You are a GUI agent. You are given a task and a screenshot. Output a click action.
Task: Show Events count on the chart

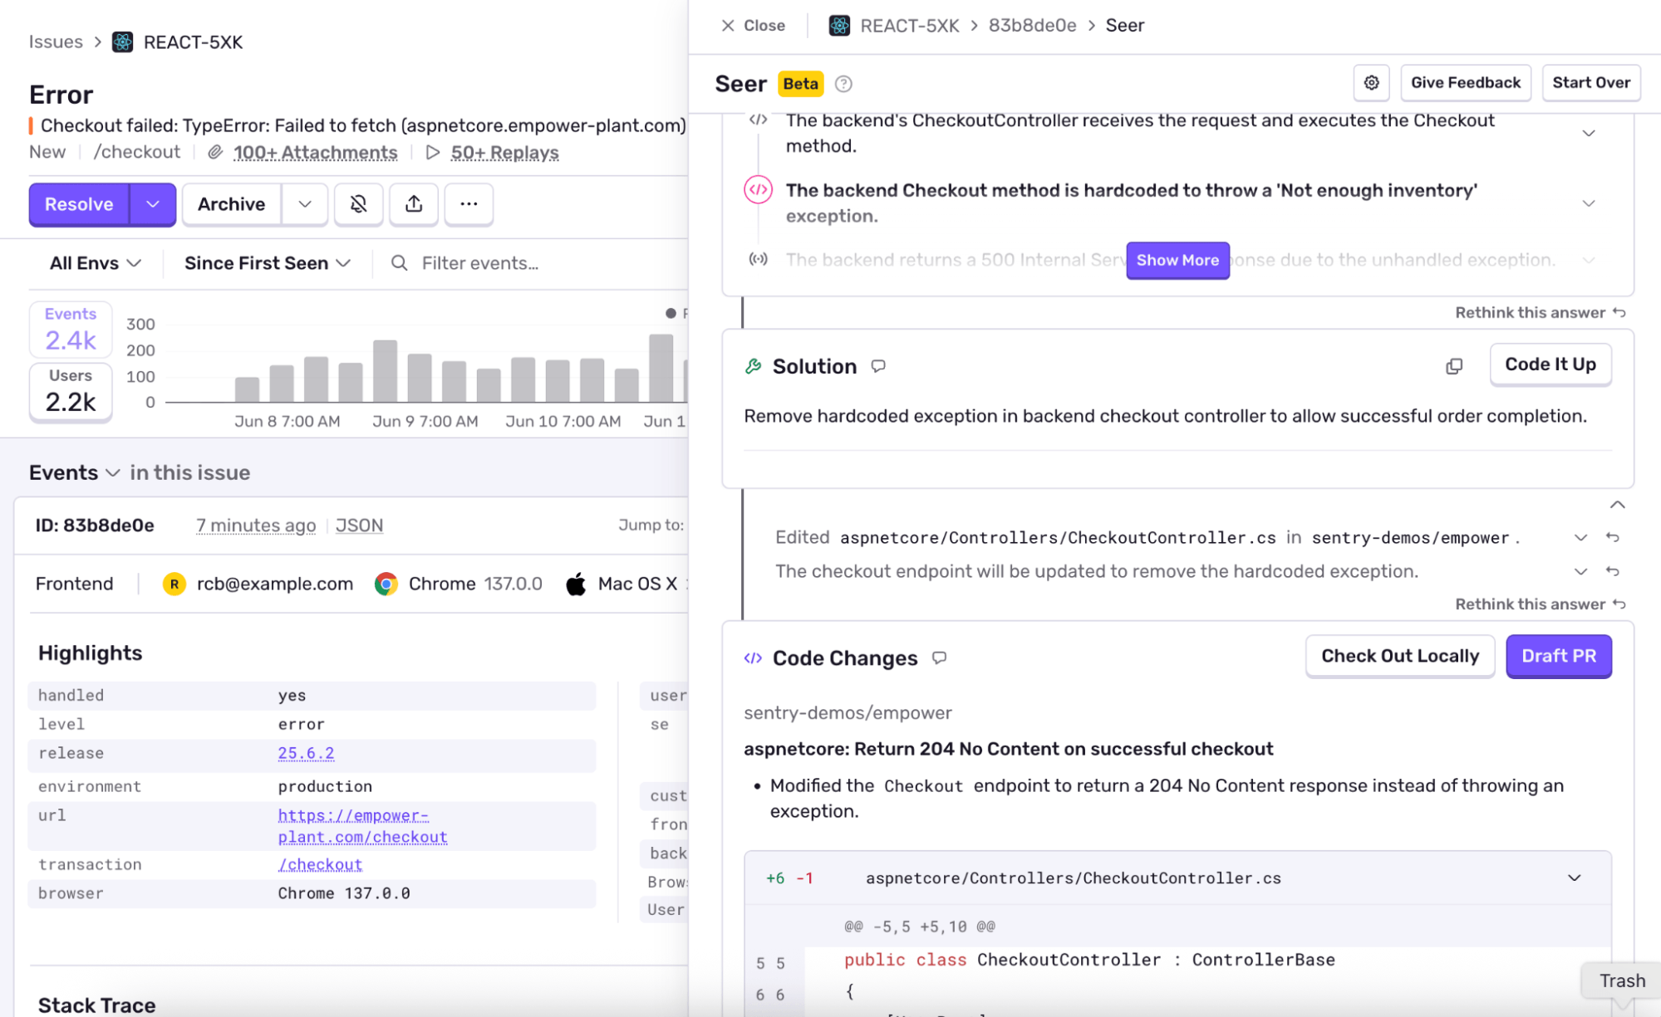(x=70, y=329)
